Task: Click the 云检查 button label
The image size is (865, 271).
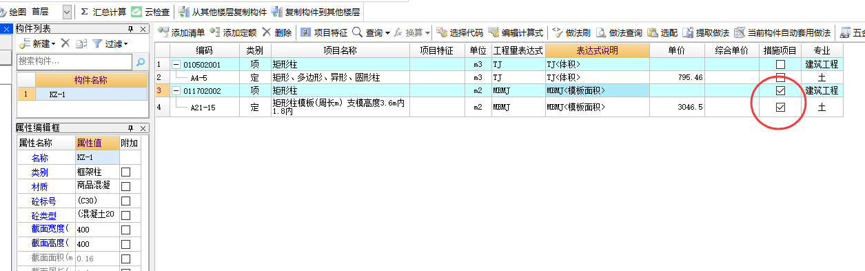Action: [x=157, y=12]
